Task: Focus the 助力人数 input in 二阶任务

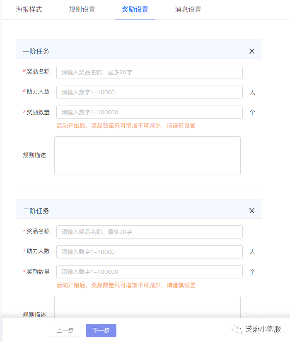Action: [x=150, y=252]
